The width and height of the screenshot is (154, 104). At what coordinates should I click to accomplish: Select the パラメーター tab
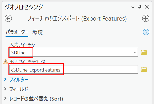(17, 32)
